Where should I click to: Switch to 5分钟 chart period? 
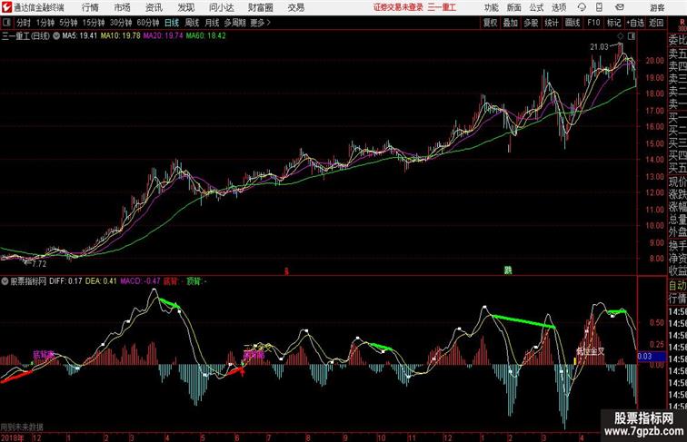(68, 23)
